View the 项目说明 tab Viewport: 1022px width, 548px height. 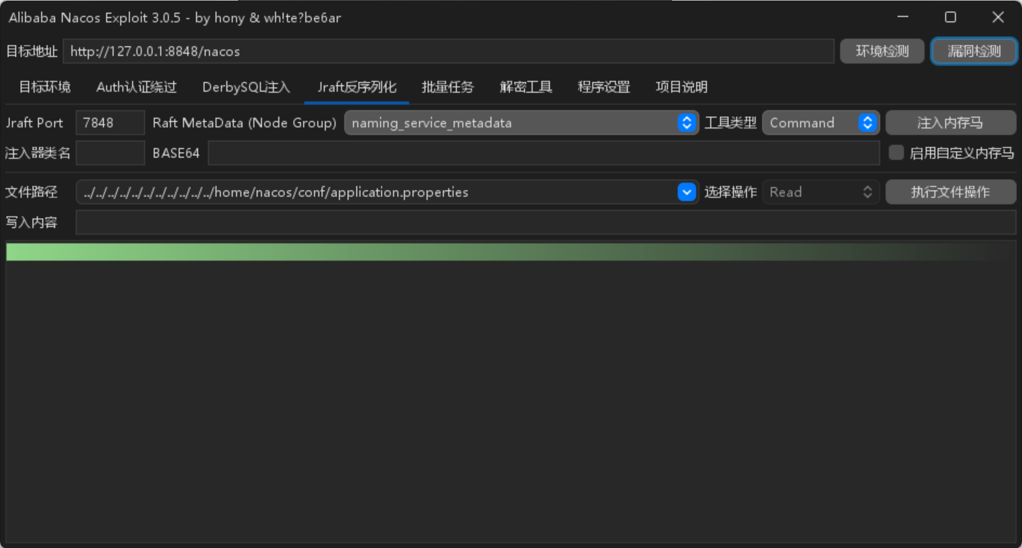681,87
